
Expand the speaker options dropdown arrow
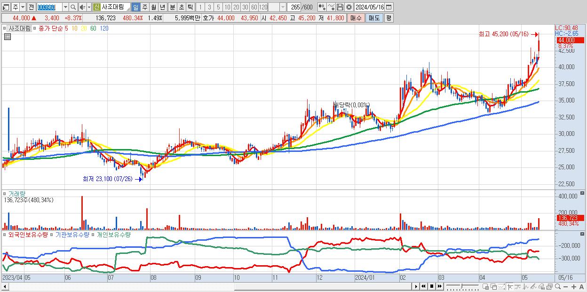coord(89,7)
